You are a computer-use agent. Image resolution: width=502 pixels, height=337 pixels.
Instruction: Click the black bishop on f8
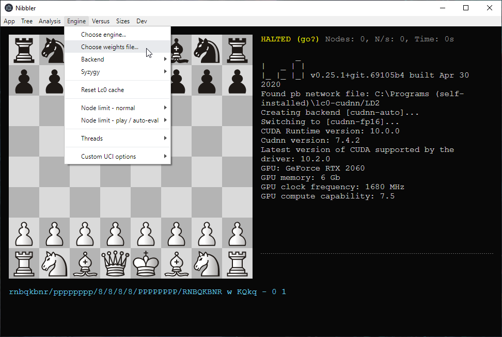click(176, 50)
